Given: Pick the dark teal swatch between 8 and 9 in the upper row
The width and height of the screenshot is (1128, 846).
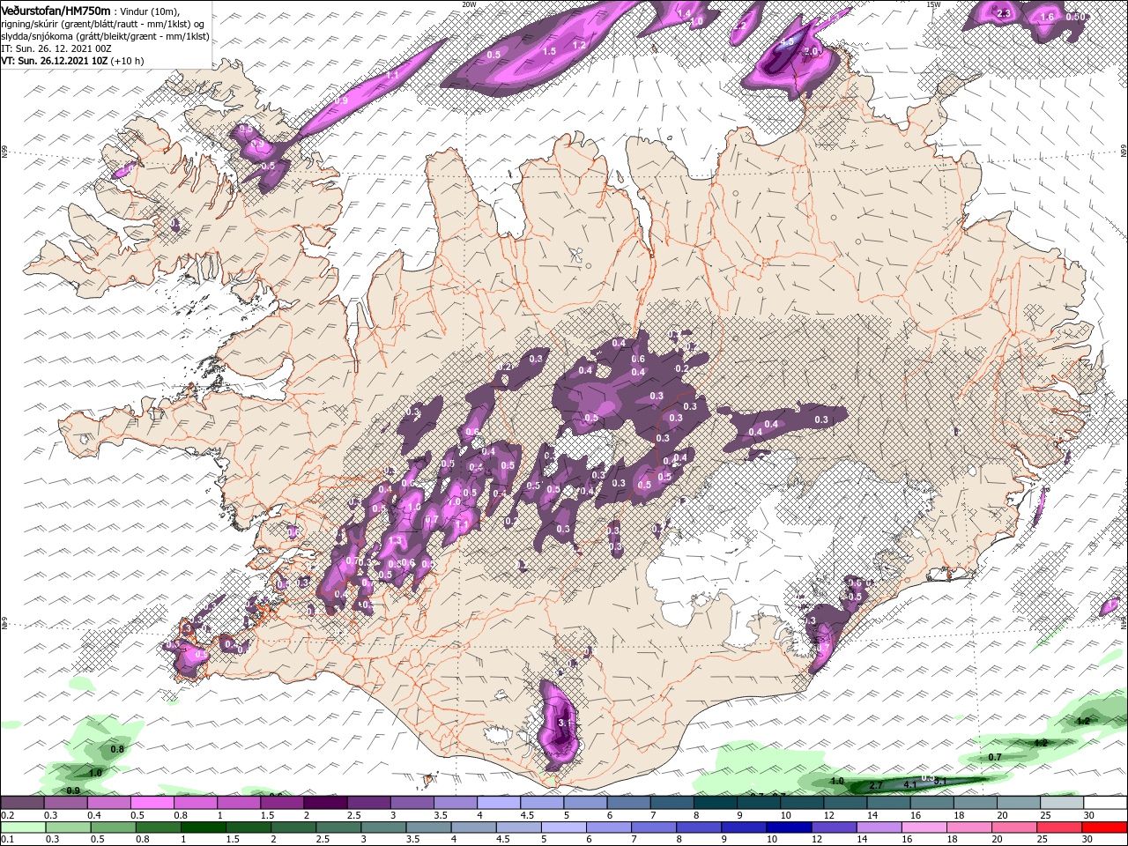Looking at the screenshot, I should 715,803.
